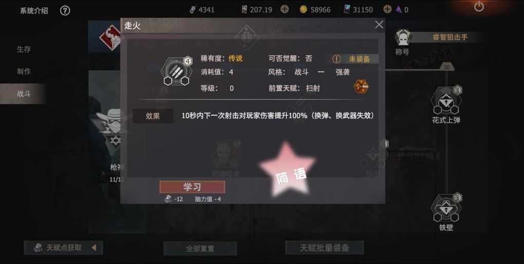
Task: Select the 铁壁 talent icon
Action: pos(446,208)
